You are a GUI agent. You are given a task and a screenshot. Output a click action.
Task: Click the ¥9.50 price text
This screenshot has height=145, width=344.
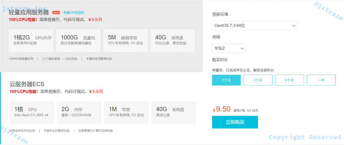(222, 109)
